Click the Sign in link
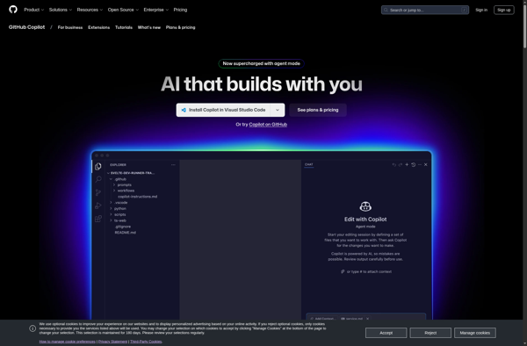527x346 pixels. 481,10
